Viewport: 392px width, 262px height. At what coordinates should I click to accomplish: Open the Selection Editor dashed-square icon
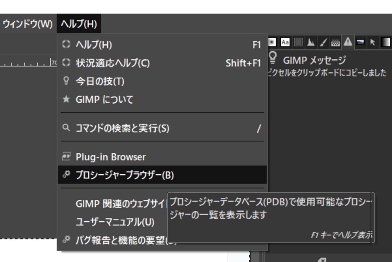click(298, 42)
